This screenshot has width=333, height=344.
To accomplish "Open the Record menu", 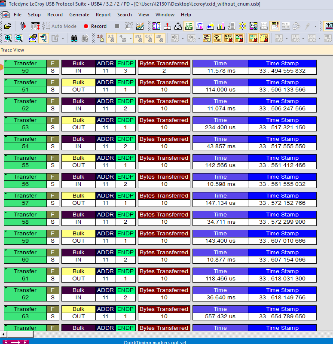I will click(55, 15).
